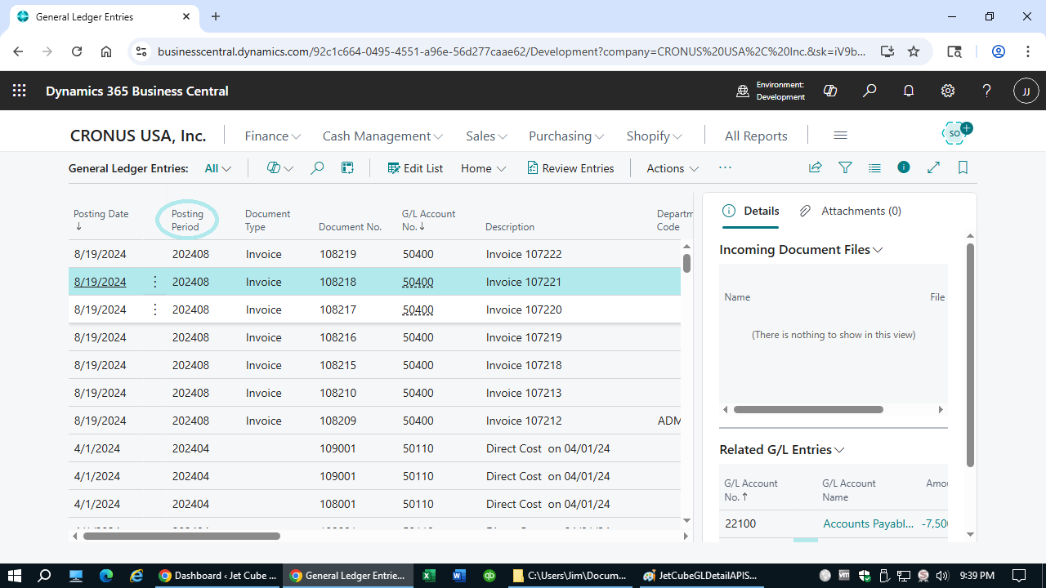Screen dimensions: 1046x588
Task: Open more toolbar options ellipsis
Action: point(725,168)
